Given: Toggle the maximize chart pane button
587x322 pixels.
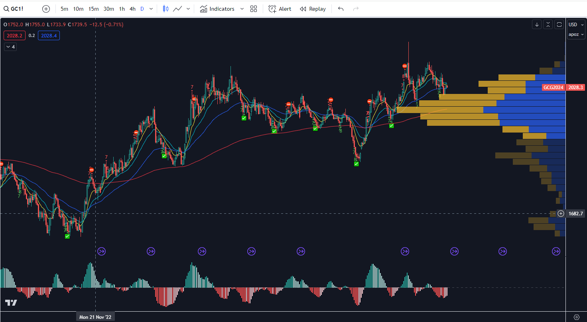Looking at the screenshot, I should tap(559, 25).
